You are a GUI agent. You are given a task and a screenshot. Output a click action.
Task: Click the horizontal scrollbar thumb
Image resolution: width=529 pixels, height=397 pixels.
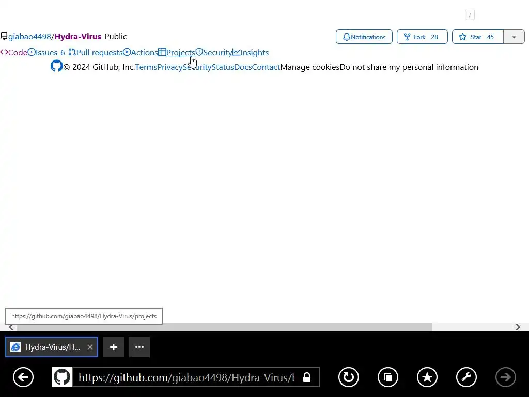(x=224, y=327)
